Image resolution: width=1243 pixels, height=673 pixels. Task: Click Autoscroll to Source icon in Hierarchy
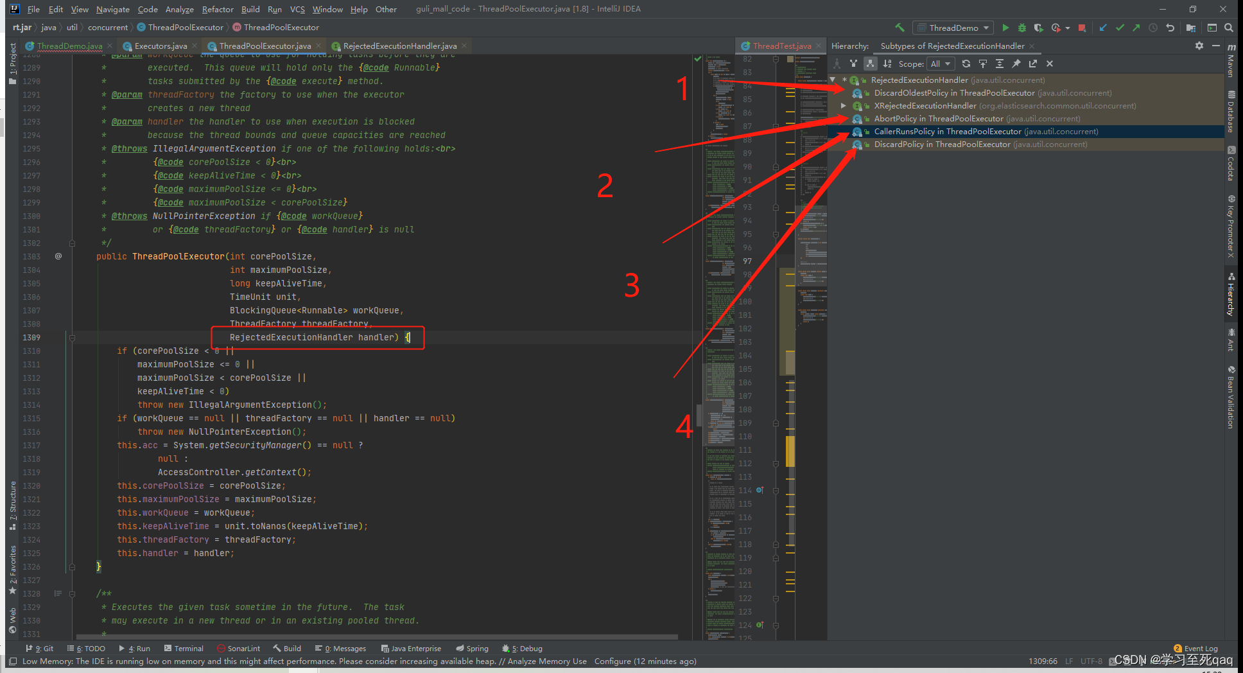coord(983,64)
